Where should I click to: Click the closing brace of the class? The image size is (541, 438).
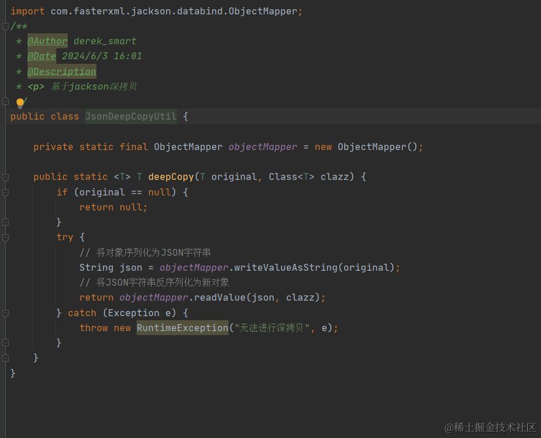click(13, 373)
